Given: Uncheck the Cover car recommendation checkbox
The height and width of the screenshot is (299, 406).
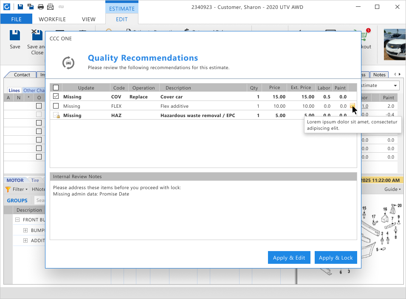Looking at the screenshot, I should tap(56, 96).
